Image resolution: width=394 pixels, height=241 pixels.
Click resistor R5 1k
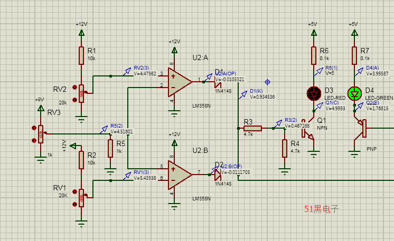pyautogui.click(x=110, y=149)
